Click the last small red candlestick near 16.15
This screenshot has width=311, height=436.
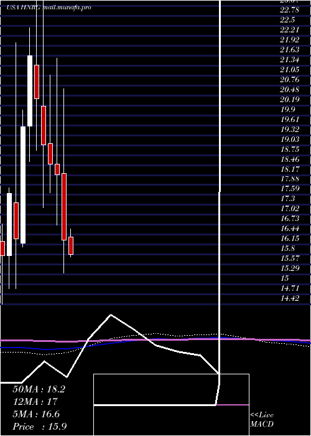(71, 245)
